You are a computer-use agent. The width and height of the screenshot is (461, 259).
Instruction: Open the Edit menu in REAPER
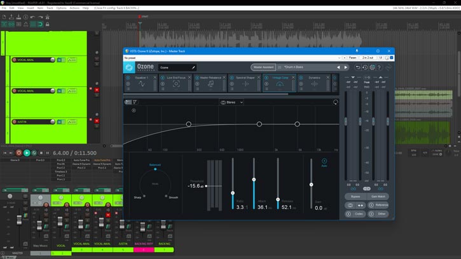coord(11,8)
